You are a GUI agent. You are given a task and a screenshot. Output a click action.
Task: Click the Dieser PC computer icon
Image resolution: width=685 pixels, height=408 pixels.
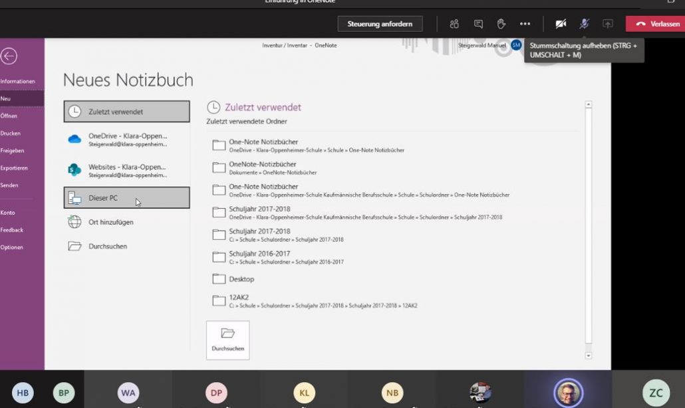coord(74,198)
